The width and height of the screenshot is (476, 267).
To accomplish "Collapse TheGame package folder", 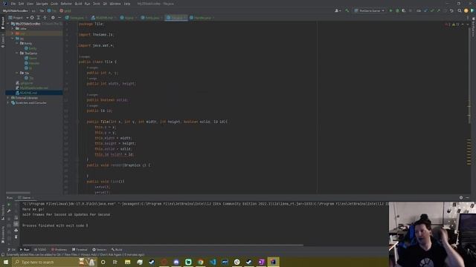I will (x=16, y=53).
